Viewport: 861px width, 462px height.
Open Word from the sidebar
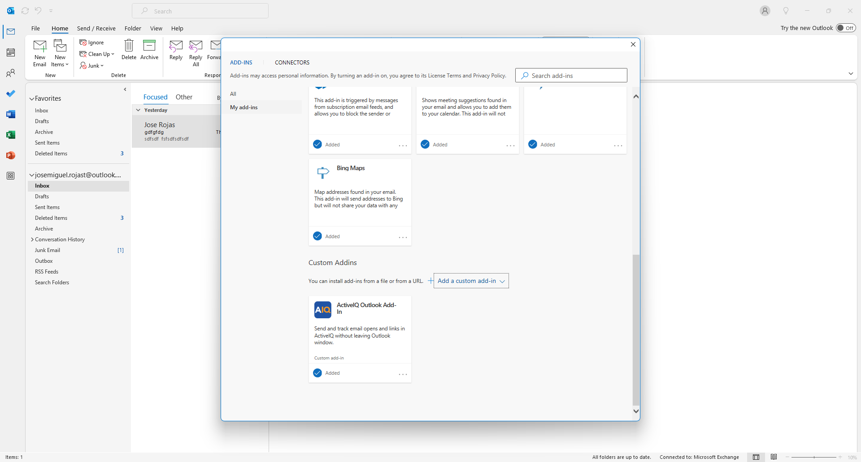coord(11,114)
